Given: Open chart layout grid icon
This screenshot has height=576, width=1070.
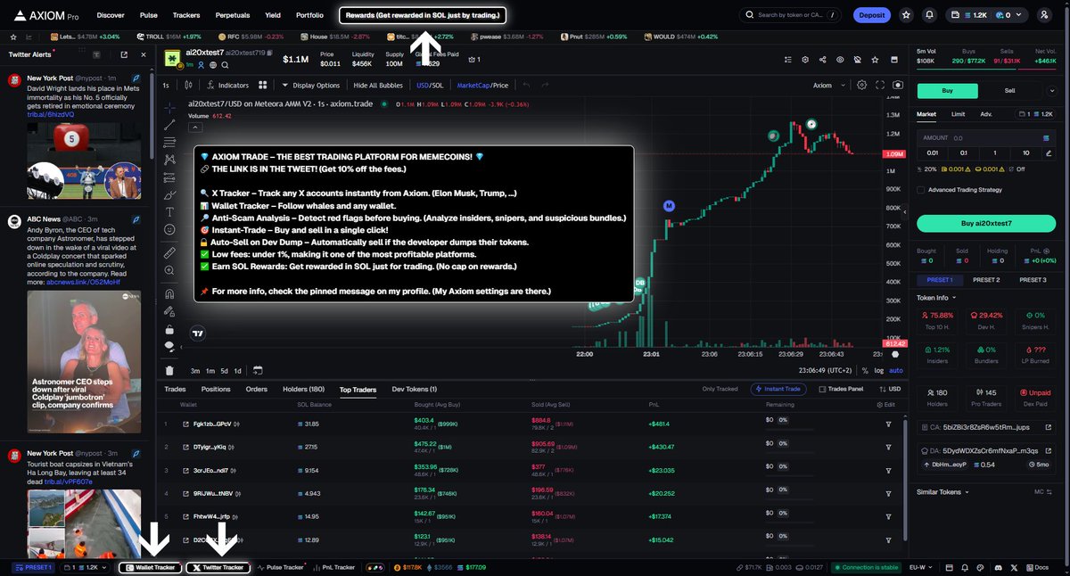Looking at the screenshot, I should (262, 86).
